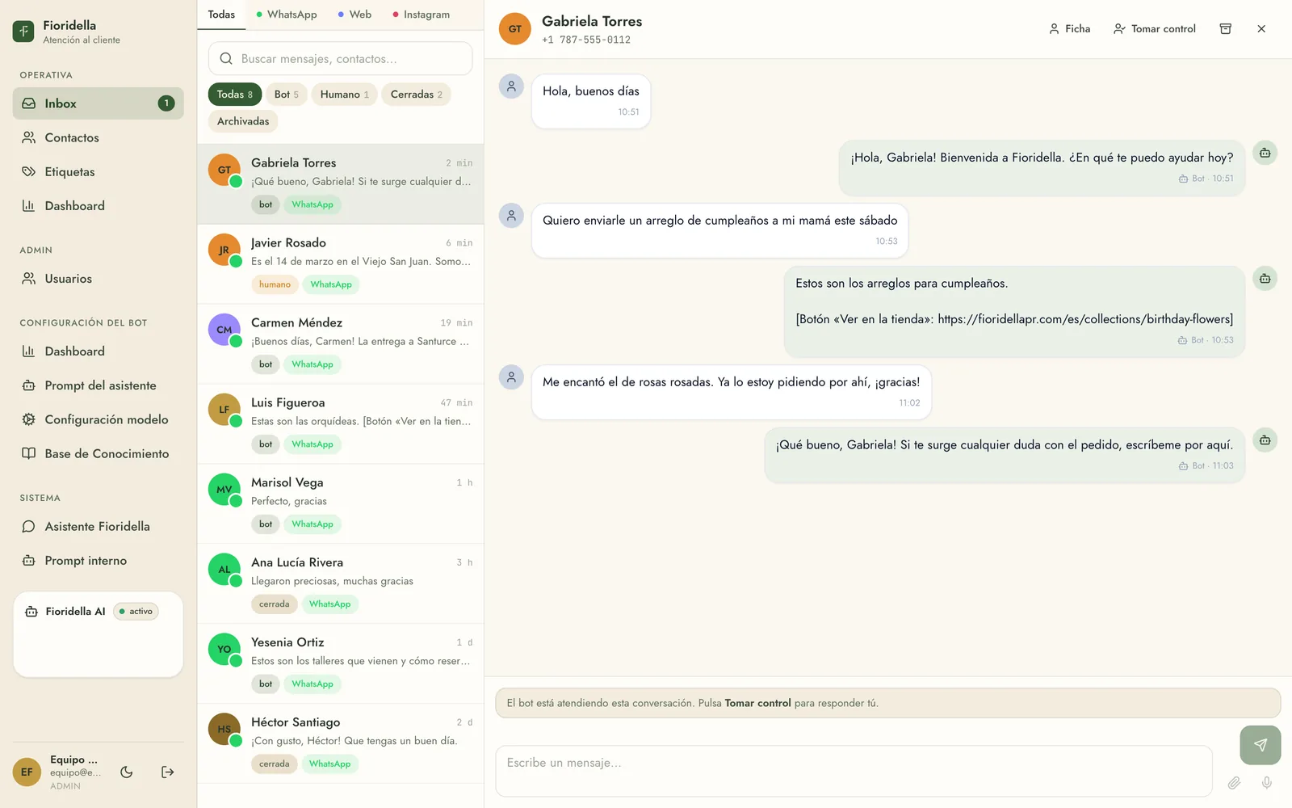Screen dimensions: 1292x808
Task: Close the conversation with X icon
Action: coord(1261,28)
